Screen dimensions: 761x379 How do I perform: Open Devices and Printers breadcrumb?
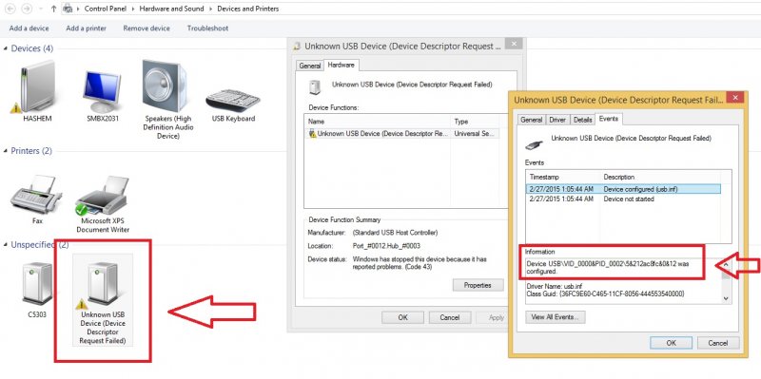tap(247, 9)
